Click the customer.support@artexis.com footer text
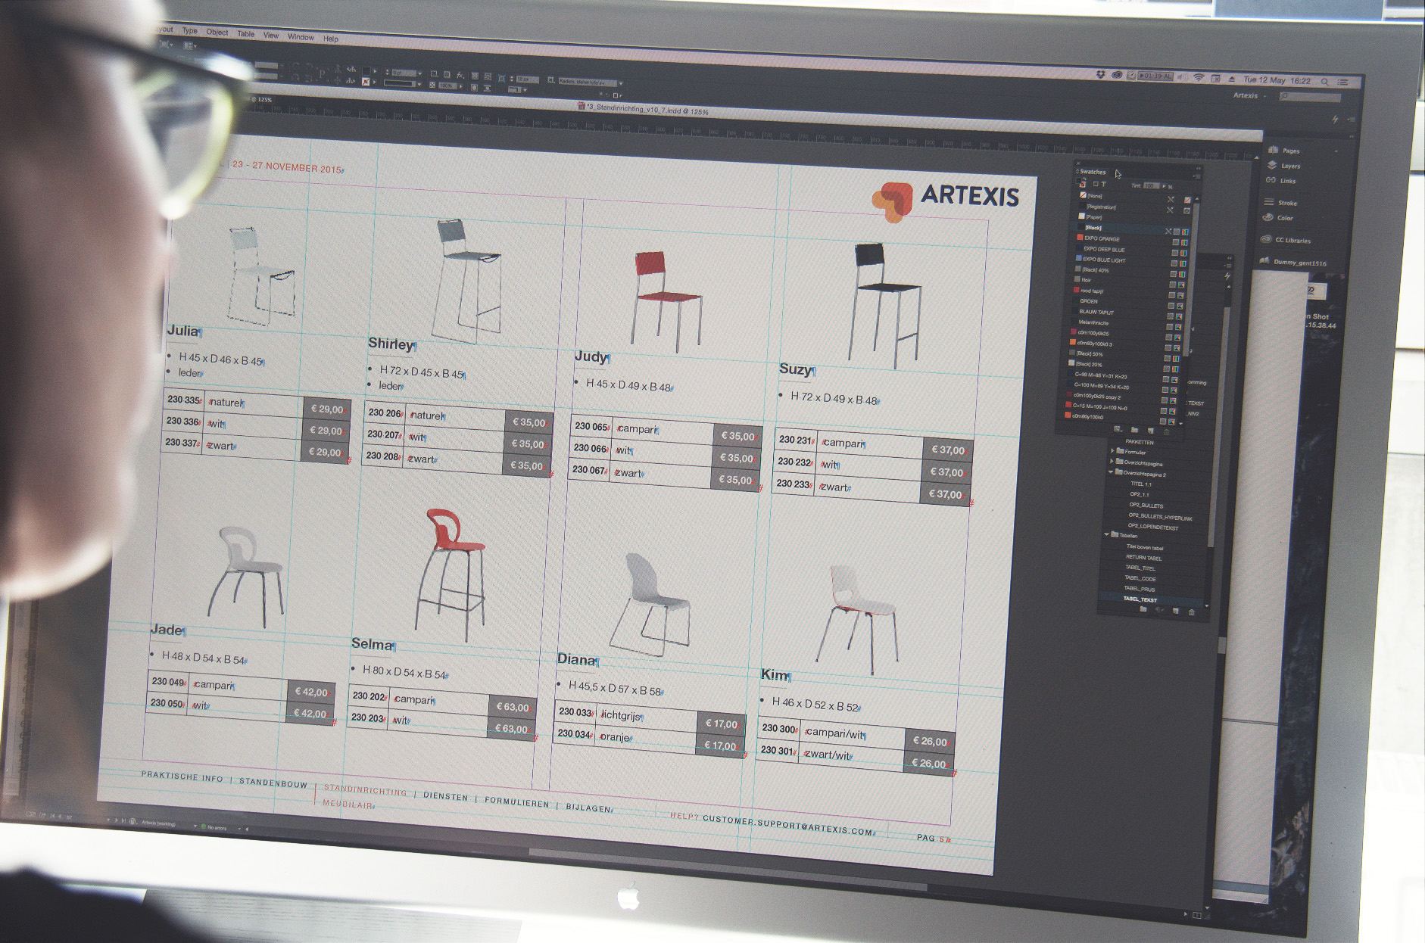Image resolution: width=1425 pixels, height=943 pixels. pyautogui.click(x=787, y=825)
